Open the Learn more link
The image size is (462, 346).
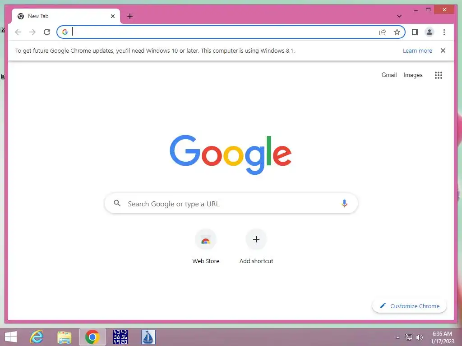(417, 50)
